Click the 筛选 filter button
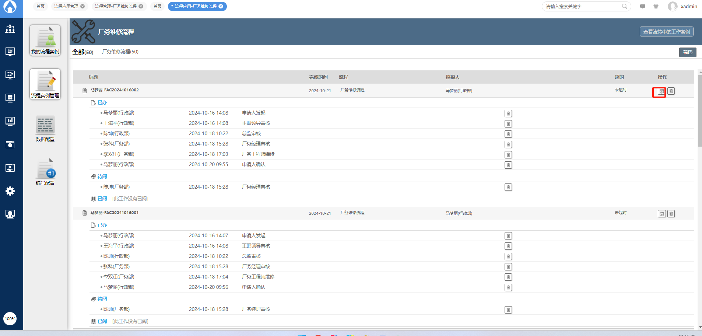The image size is (702, 336). point(688,52)
